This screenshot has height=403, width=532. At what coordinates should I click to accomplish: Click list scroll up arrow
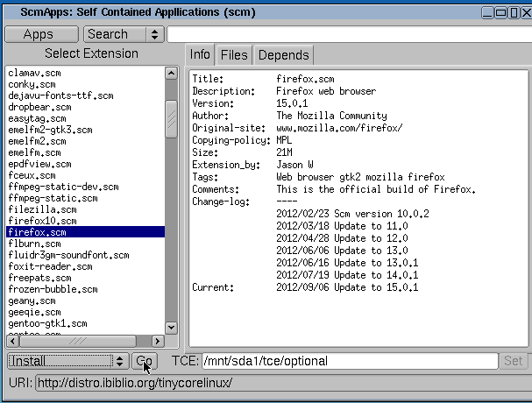pyautogui.click(x=171, y=74)
